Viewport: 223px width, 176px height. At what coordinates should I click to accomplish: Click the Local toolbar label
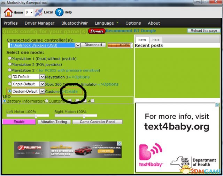[48, 12]
